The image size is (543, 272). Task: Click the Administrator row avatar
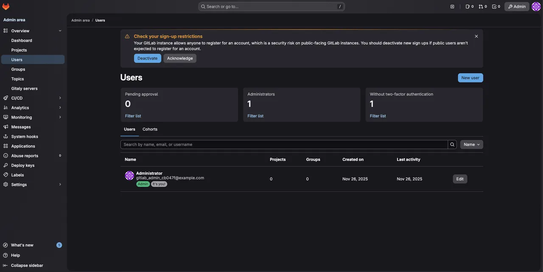pyautogui.click(x=129, y=176)
